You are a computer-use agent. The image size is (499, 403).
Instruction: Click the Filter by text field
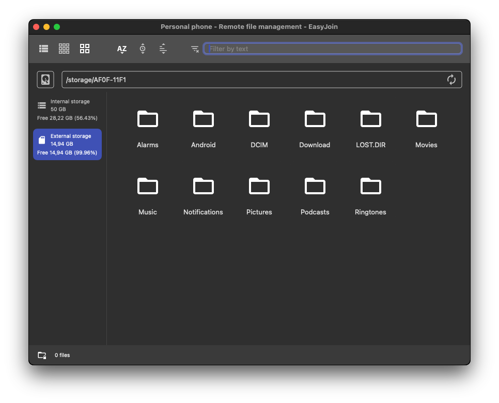tap(333, 49)
